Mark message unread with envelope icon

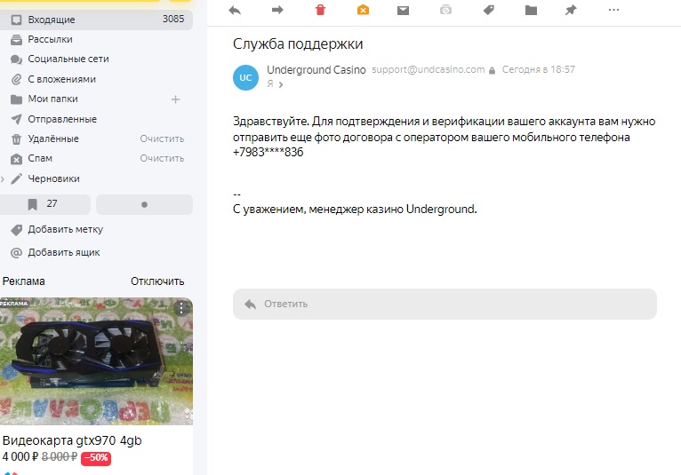pyautogui.click(x=403, y=10)
